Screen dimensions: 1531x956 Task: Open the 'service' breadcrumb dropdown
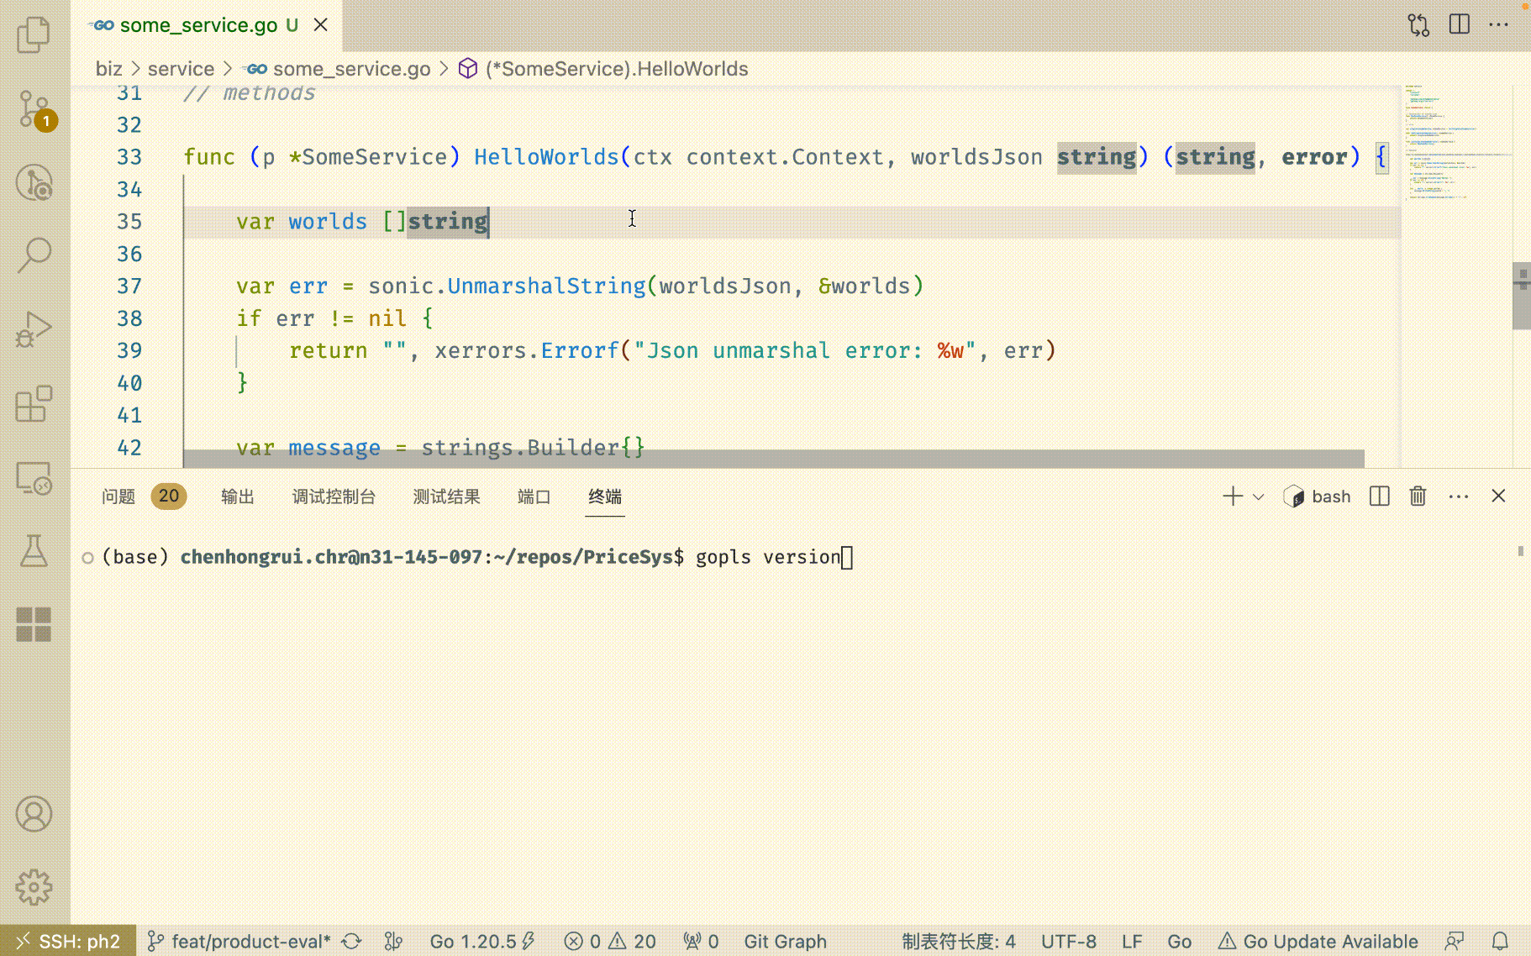[x=182, y=68]
